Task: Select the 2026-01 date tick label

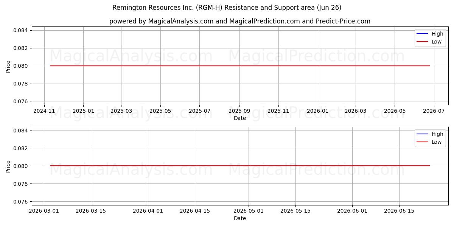Action: (x=317, y=112)
